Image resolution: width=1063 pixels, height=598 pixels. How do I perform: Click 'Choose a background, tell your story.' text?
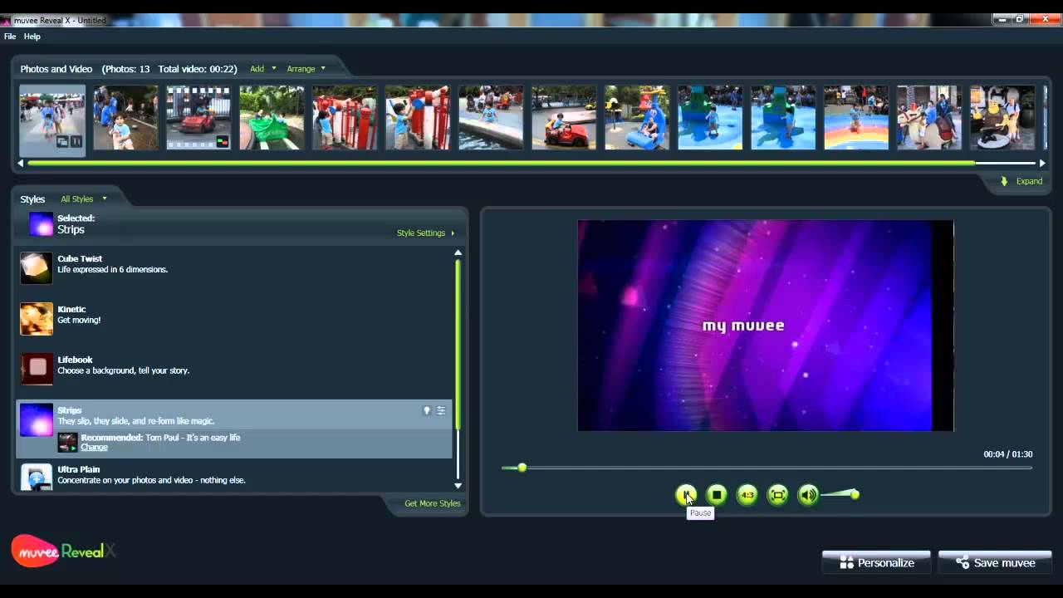[123, 370]
